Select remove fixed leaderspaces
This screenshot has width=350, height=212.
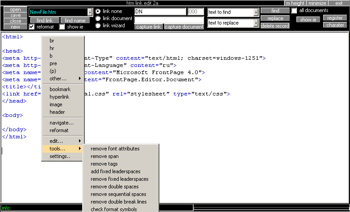pyautogui.click(x=121, y=179)
